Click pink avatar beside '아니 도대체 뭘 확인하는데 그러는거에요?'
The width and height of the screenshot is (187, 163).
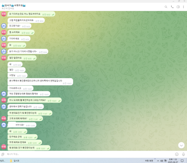coord(4,100)
